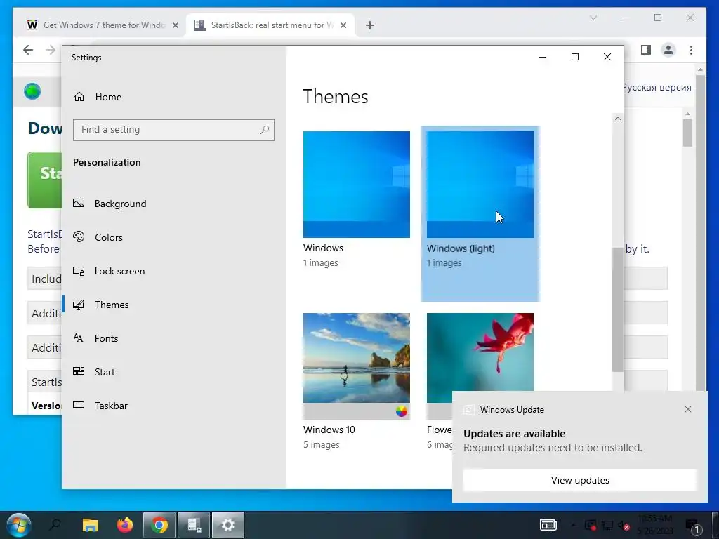Close the Get Windows 7 theme tab
Screen dimensions: 719x539
[x=175, y=26]
